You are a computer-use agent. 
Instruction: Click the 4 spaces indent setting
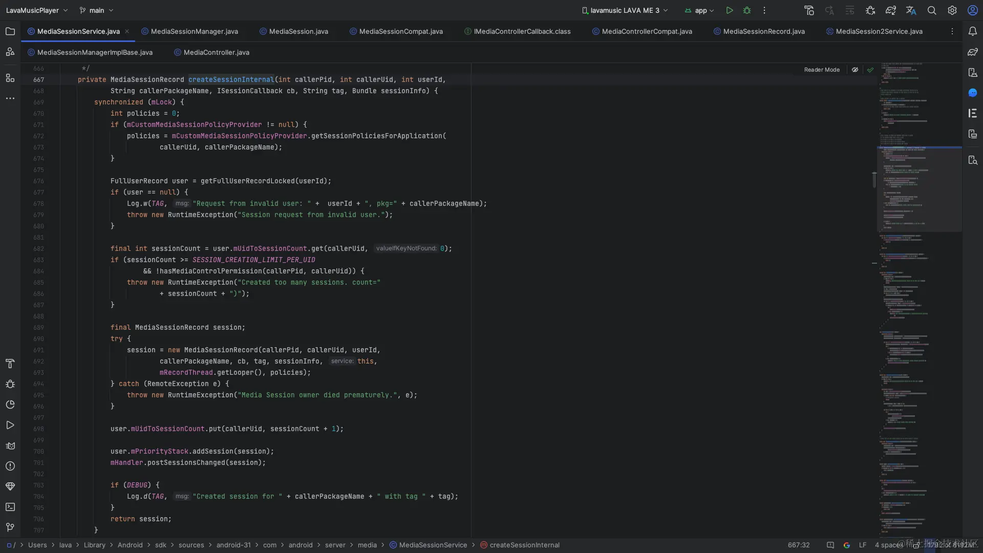coord(888,545)
